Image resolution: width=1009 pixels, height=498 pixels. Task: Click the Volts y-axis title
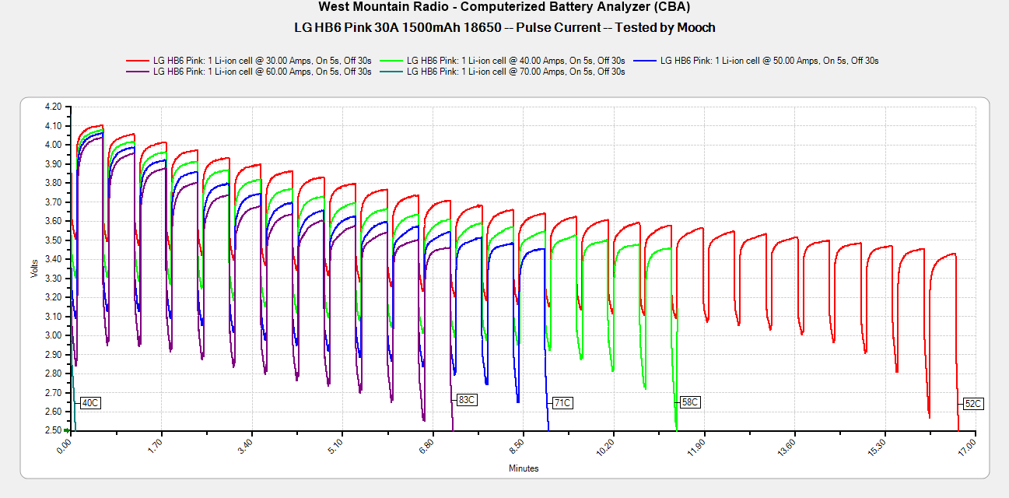click(x=33, y=268)
